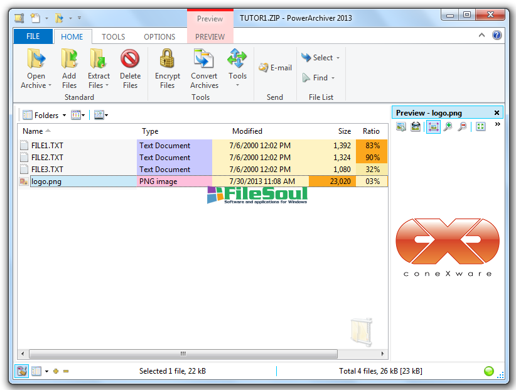516x390 pixels.
Task: Click first preview toolbar image icon
Action: (401, 126)
